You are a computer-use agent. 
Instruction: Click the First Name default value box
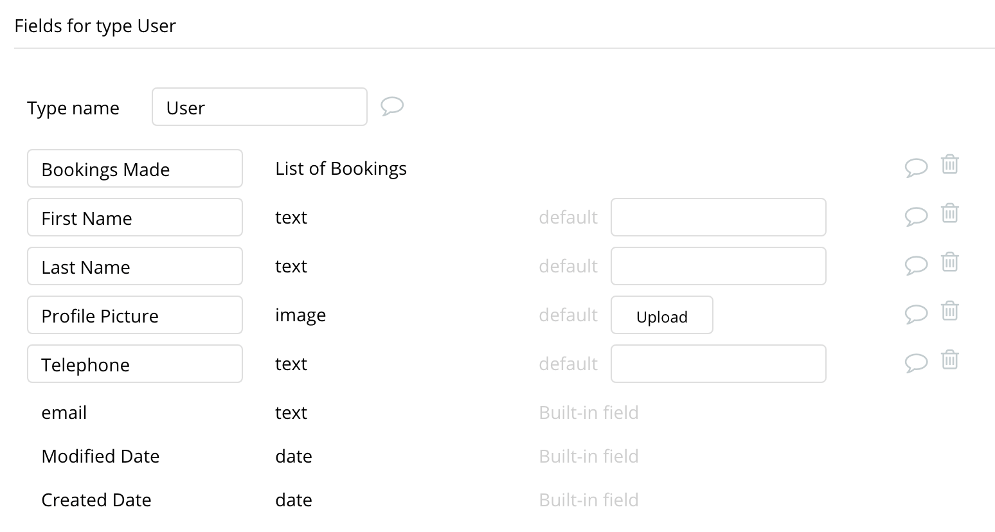(718, 217)
